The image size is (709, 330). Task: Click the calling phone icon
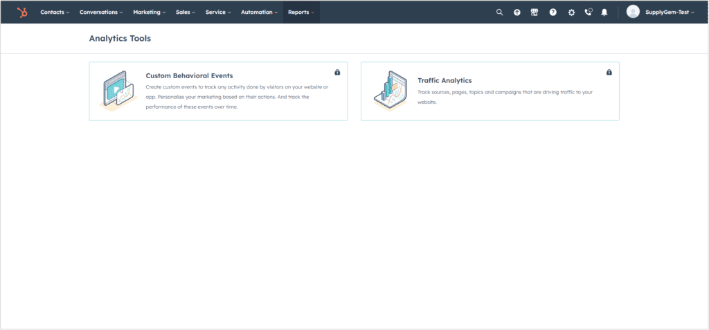(589, 12)
